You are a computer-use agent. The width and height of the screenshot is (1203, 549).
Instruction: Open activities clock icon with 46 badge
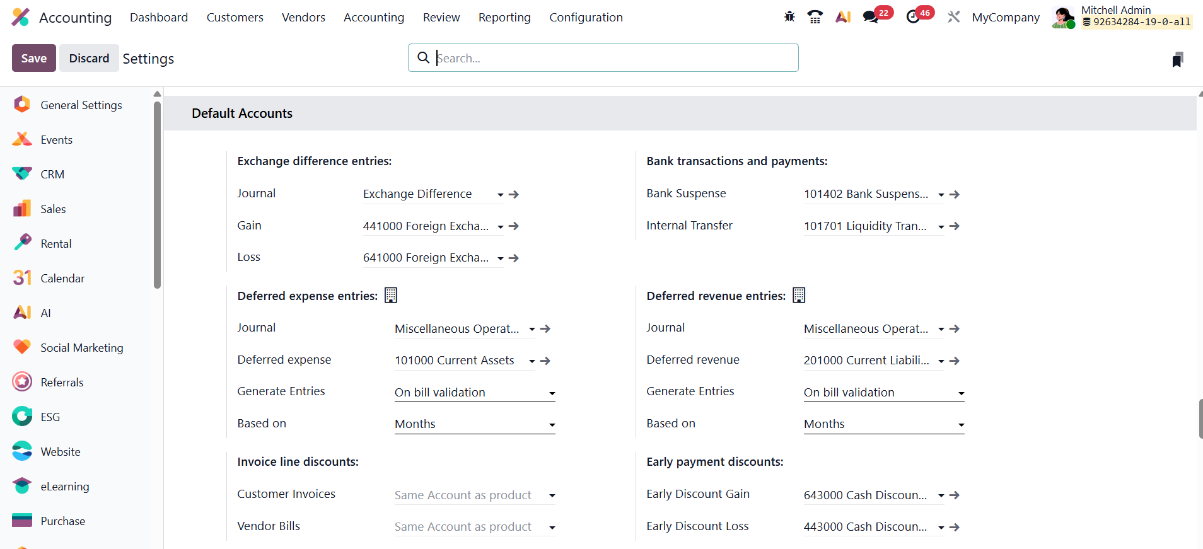point(913,17)
